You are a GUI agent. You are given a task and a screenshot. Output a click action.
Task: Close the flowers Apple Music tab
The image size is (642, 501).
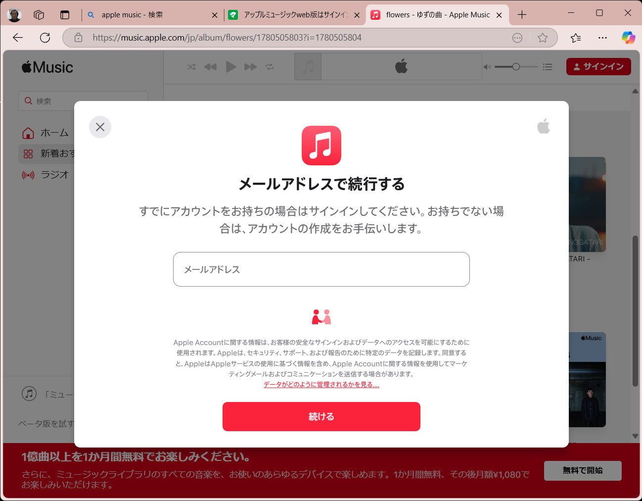coord(499,15)
